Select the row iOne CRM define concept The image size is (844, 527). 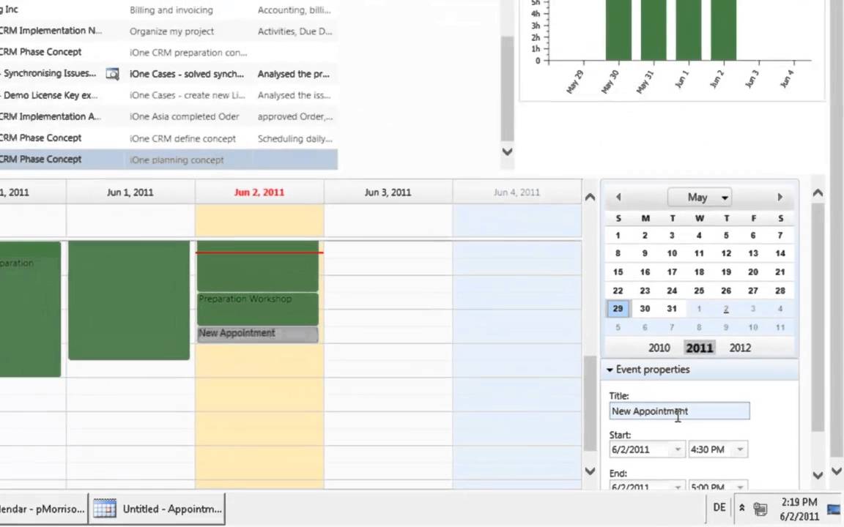click(x=167, y=138)
